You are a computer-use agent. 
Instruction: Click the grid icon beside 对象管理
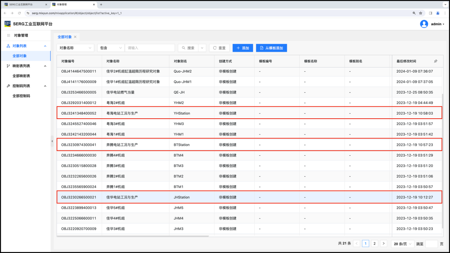pyautogui.click(x=9, y=35)
